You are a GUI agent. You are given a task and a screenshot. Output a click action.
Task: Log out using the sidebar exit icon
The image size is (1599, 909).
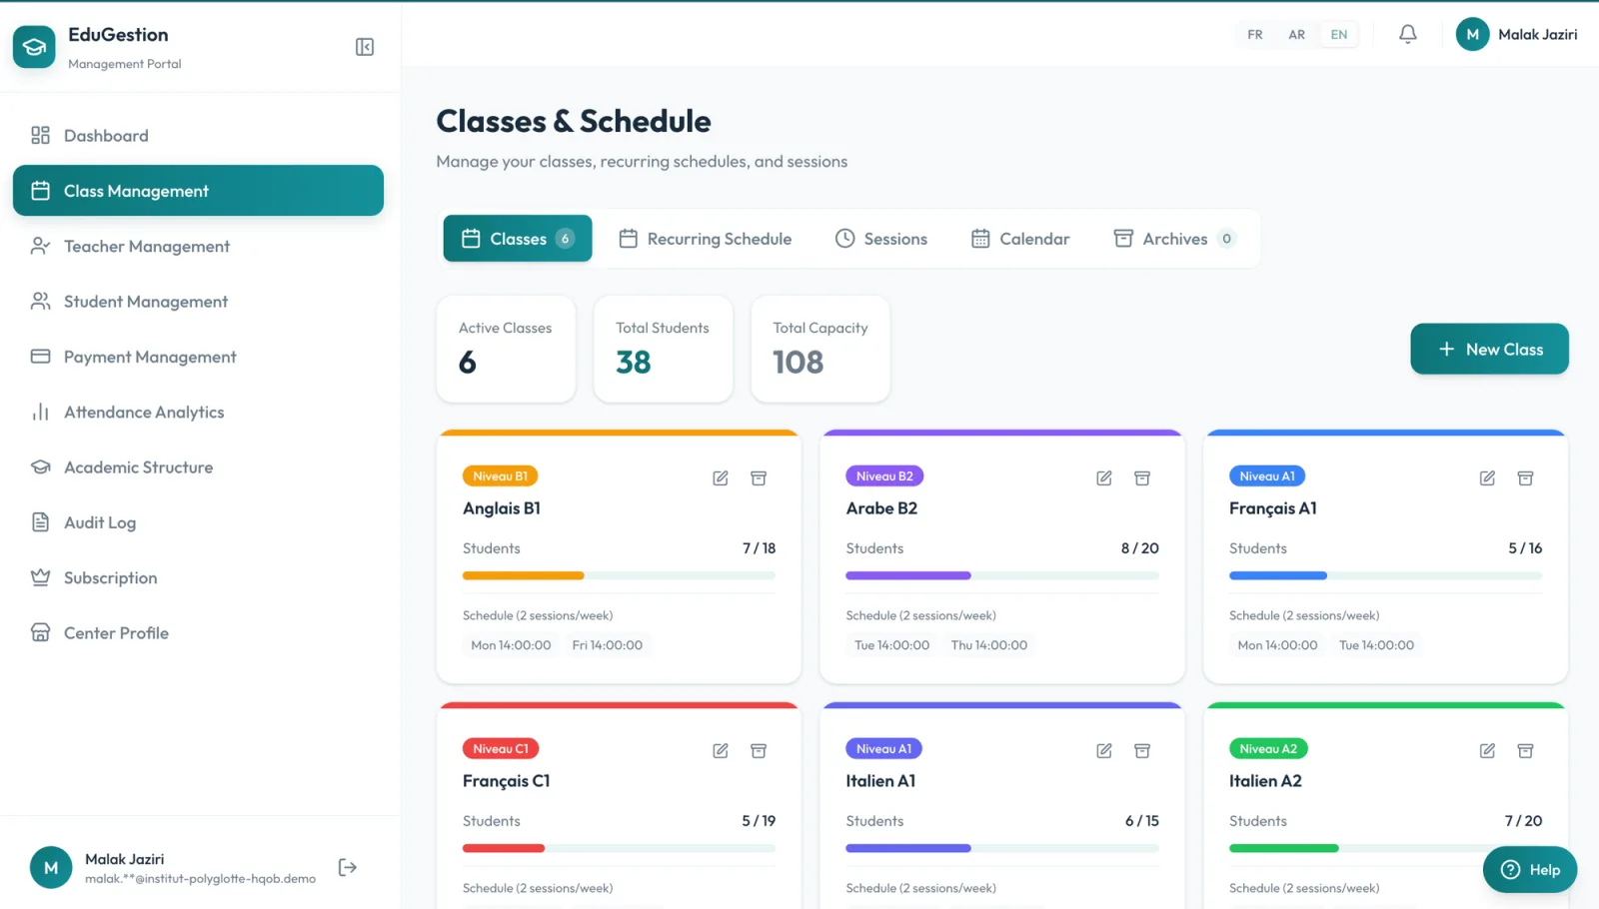click(348, 867)
